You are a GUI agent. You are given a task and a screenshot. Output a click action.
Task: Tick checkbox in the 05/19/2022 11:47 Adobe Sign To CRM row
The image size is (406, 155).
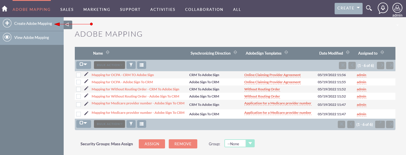point(79,114)
